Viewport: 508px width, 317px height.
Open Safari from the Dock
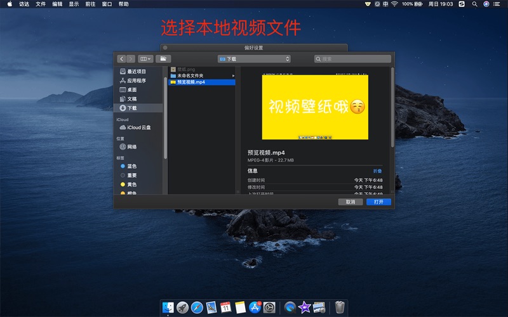(197, 307)
